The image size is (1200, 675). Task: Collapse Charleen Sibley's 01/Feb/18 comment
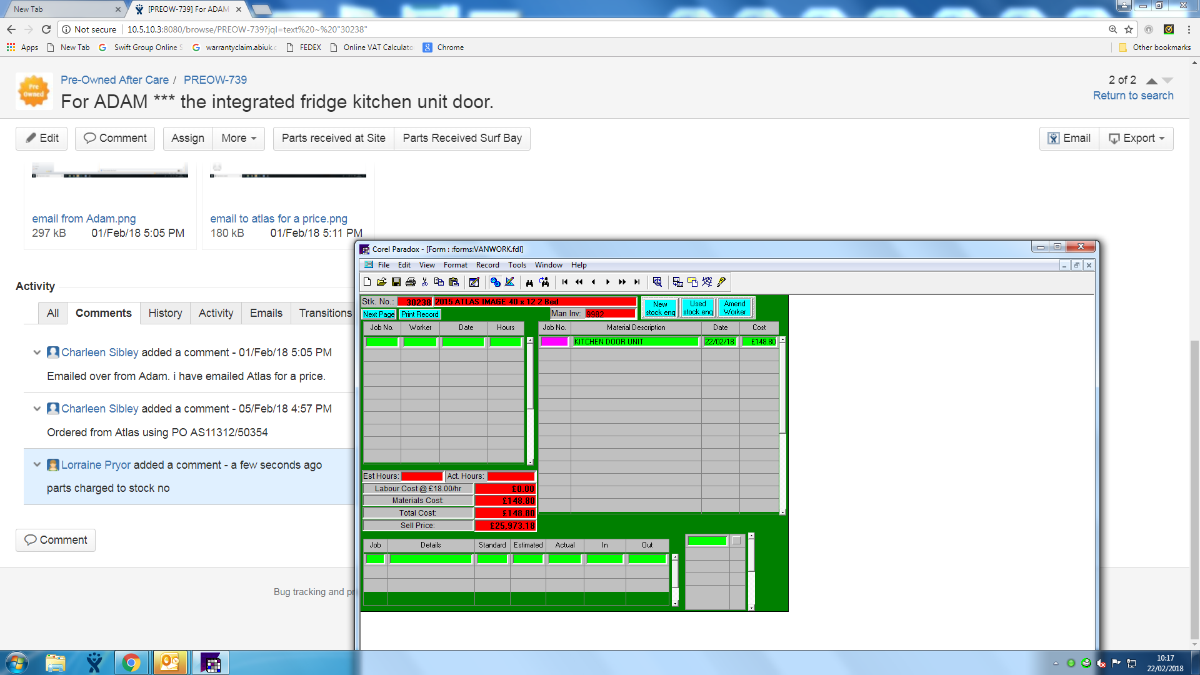pos(37,352)
